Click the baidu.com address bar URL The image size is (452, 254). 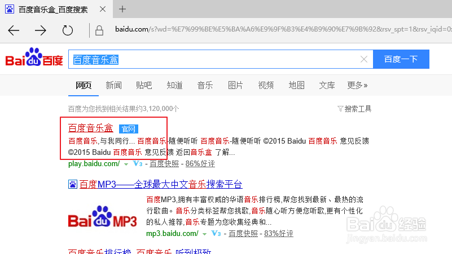(x=283, y=29)
